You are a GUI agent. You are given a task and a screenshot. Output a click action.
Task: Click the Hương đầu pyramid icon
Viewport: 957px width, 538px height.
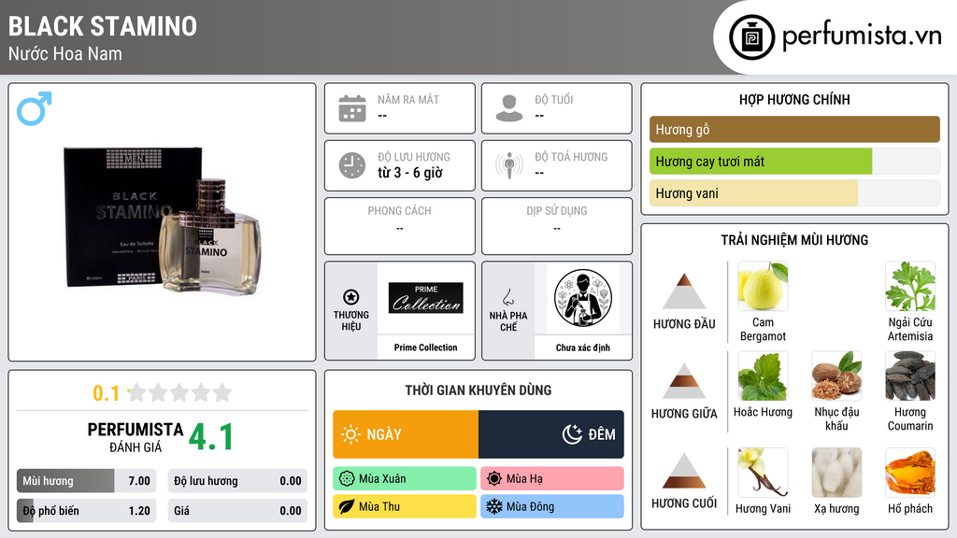684,291
